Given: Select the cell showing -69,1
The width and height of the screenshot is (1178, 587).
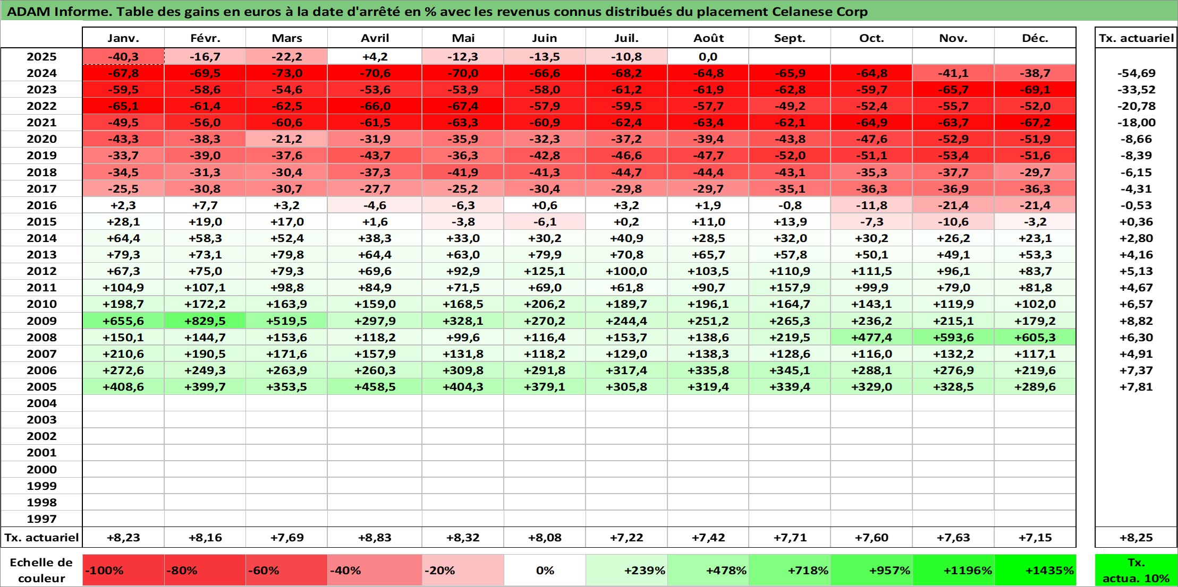Looking at the screenshot, I should pos(1035,89).
